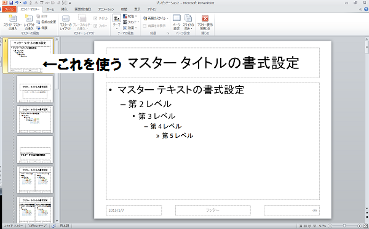369x229 pixels.
Task: Open マスターのレイアウト dialog icon
Action: [x=66, y=22]
